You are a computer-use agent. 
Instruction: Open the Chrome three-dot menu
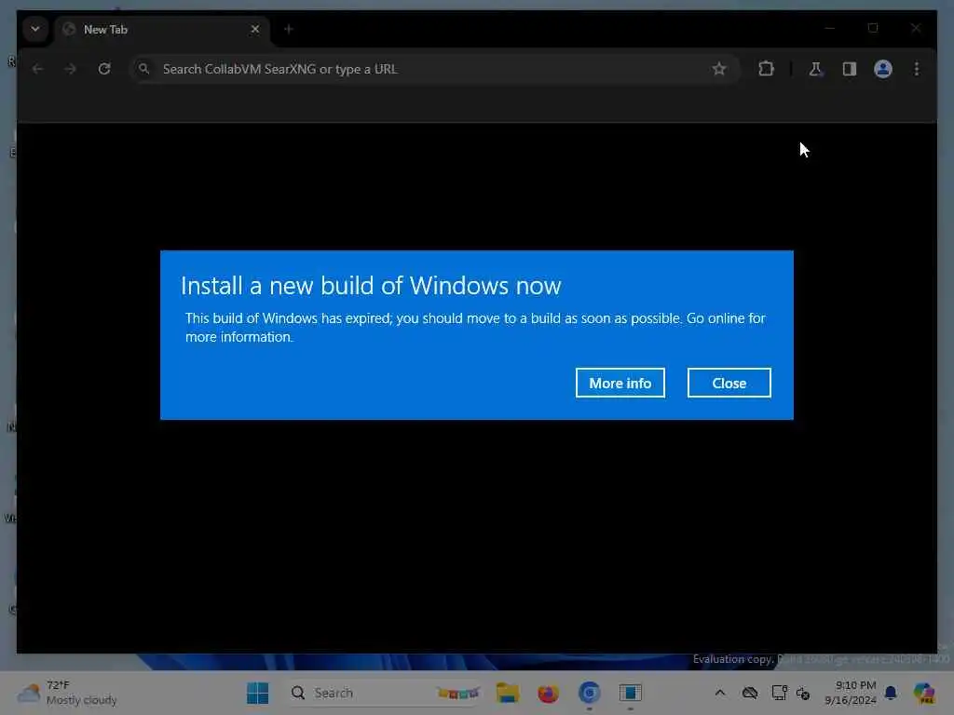click(x=917, y=69)
